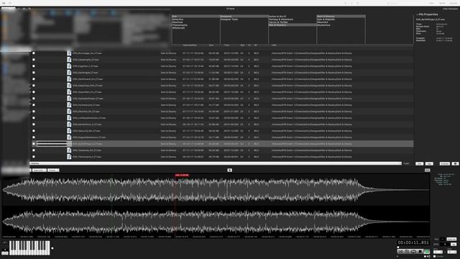The width and height of the screenshot is (460, 259).
Task: Click the Stop button in the transport
Action: (x=420, y=252)
